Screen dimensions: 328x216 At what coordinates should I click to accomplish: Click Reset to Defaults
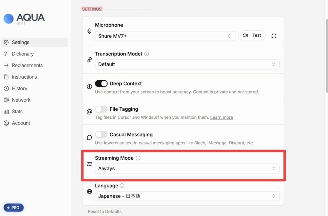click(105, 212)
